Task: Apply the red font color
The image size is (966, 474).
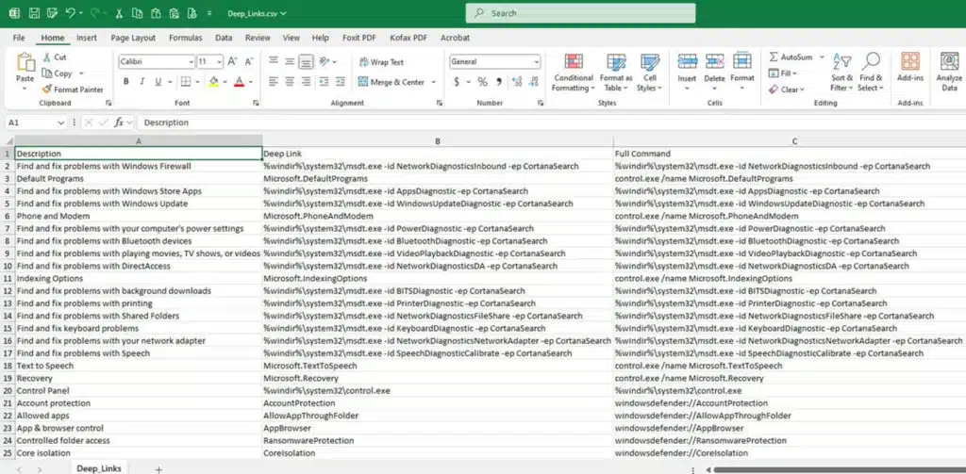Action: pyautogui.click(x=240, y=82)
